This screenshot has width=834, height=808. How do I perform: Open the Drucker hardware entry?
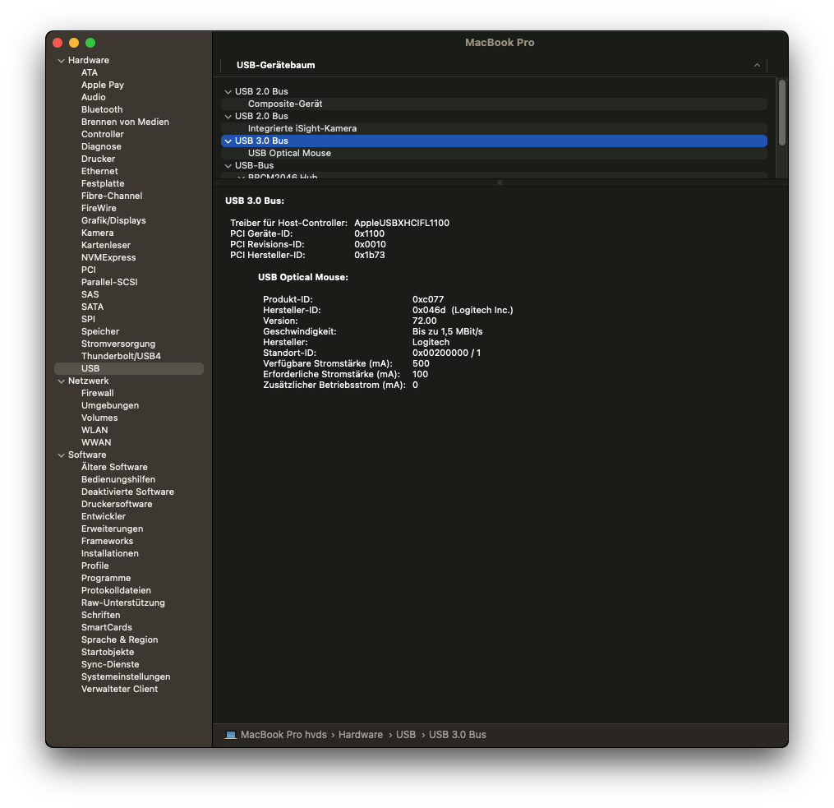(x=98, y=159)
